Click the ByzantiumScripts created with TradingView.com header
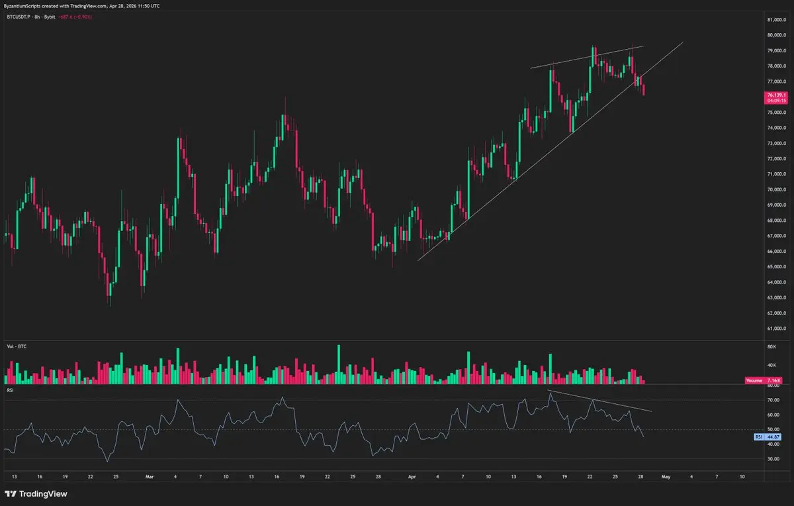This screenshot has width=794, height=506. [81, 5]
